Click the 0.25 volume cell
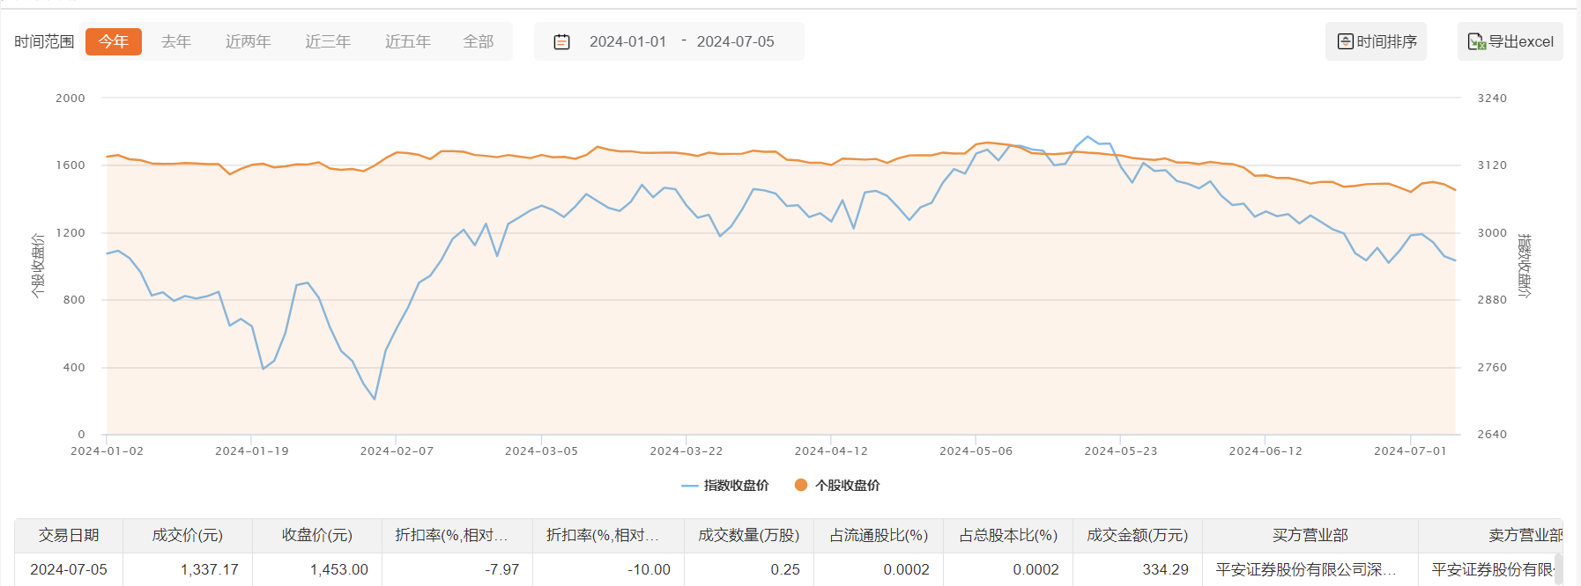Viewport: 1581px width, 586px height. [749, 569]
